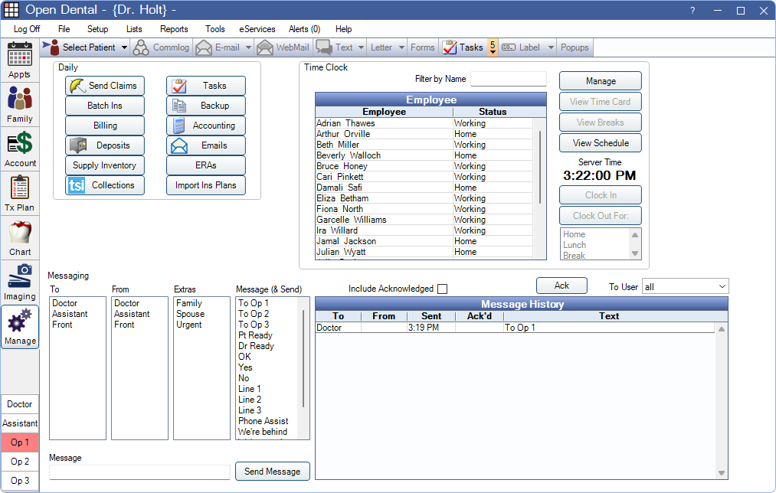This screenshot has height=493, width=776.
Task: Select Assistant in the To list
Action: (x=70, y=314)
